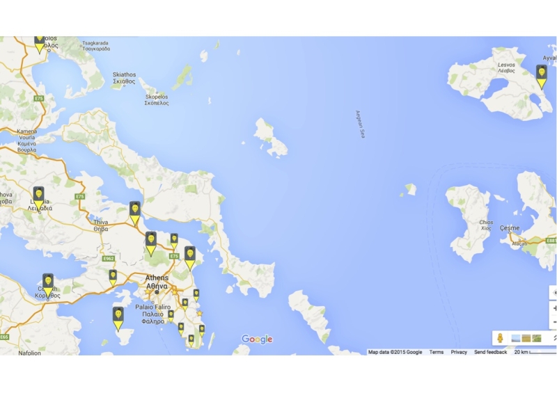Click the E65 road shield
Screen dimensions: 557x393
pos(4,337)
